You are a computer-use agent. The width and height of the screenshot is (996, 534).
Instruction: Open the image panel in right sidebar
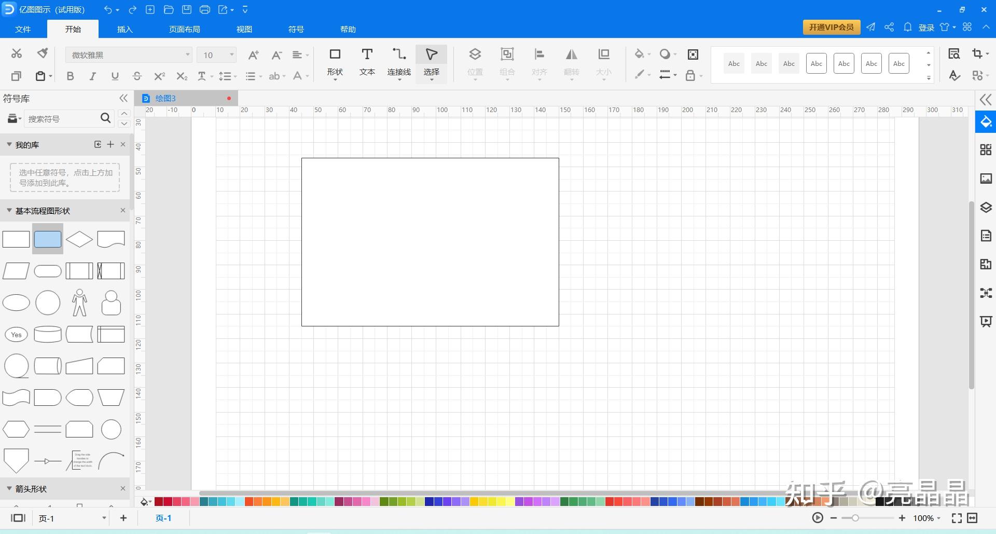pyautogui.click(x=986, y=179)
